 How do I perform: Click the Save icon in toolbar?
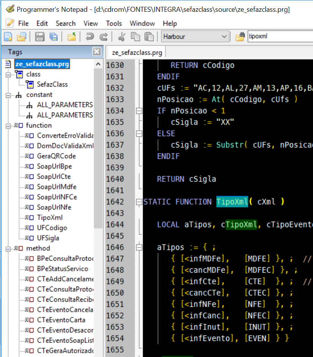point(40,37)
